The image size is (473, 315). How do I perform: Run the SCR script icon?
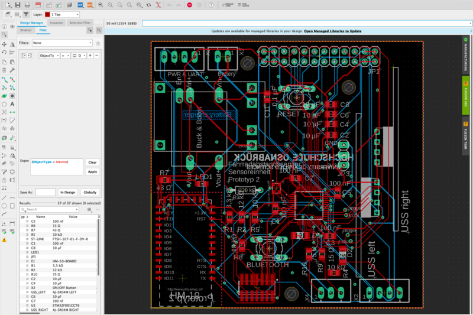(x=80, y=5)
